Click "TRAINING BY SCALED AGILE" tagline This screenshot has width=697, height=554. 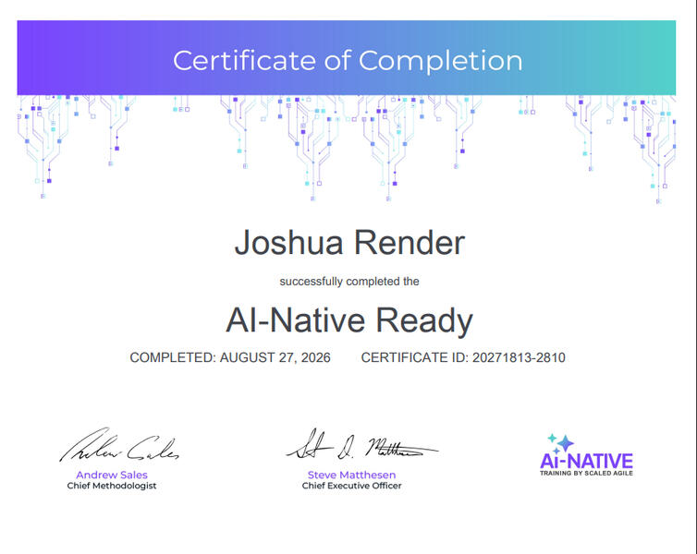click(x=586, y=473)
